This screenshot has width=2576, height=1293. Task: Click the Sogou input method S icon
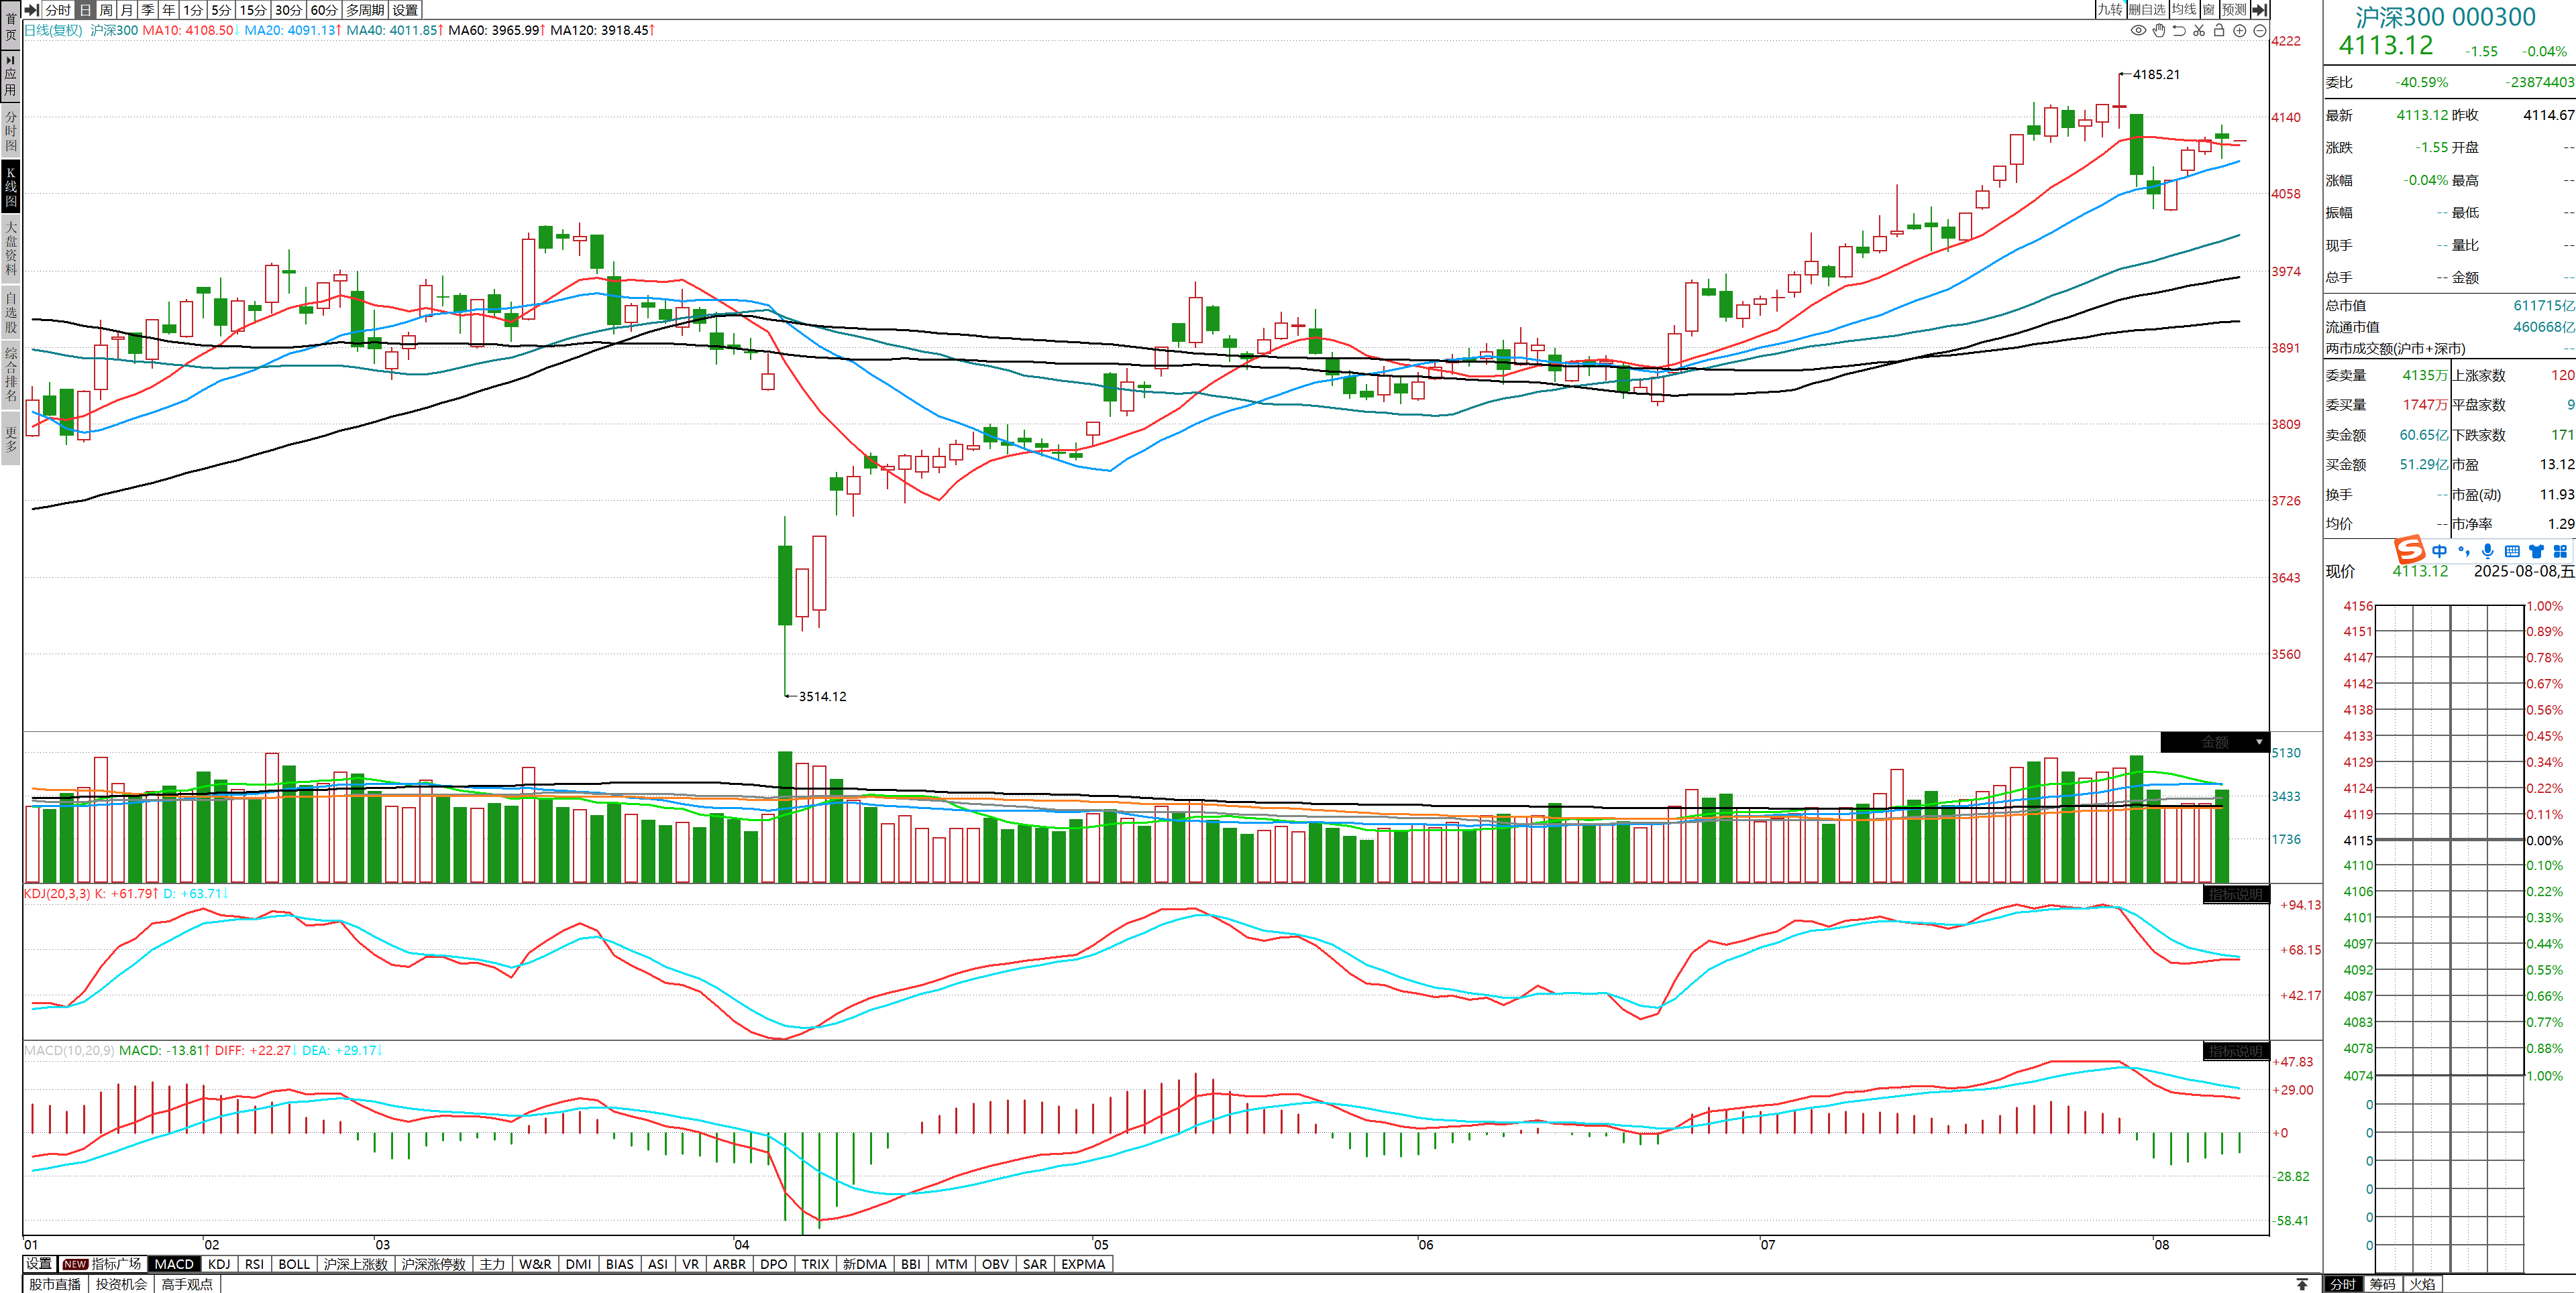click(x=2409, y=550)
